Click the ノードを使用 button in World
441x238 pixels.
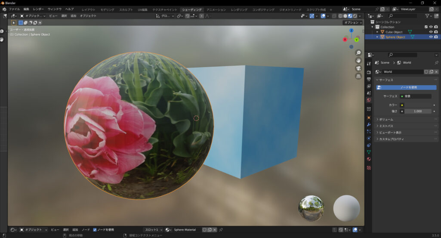point(407,87)
